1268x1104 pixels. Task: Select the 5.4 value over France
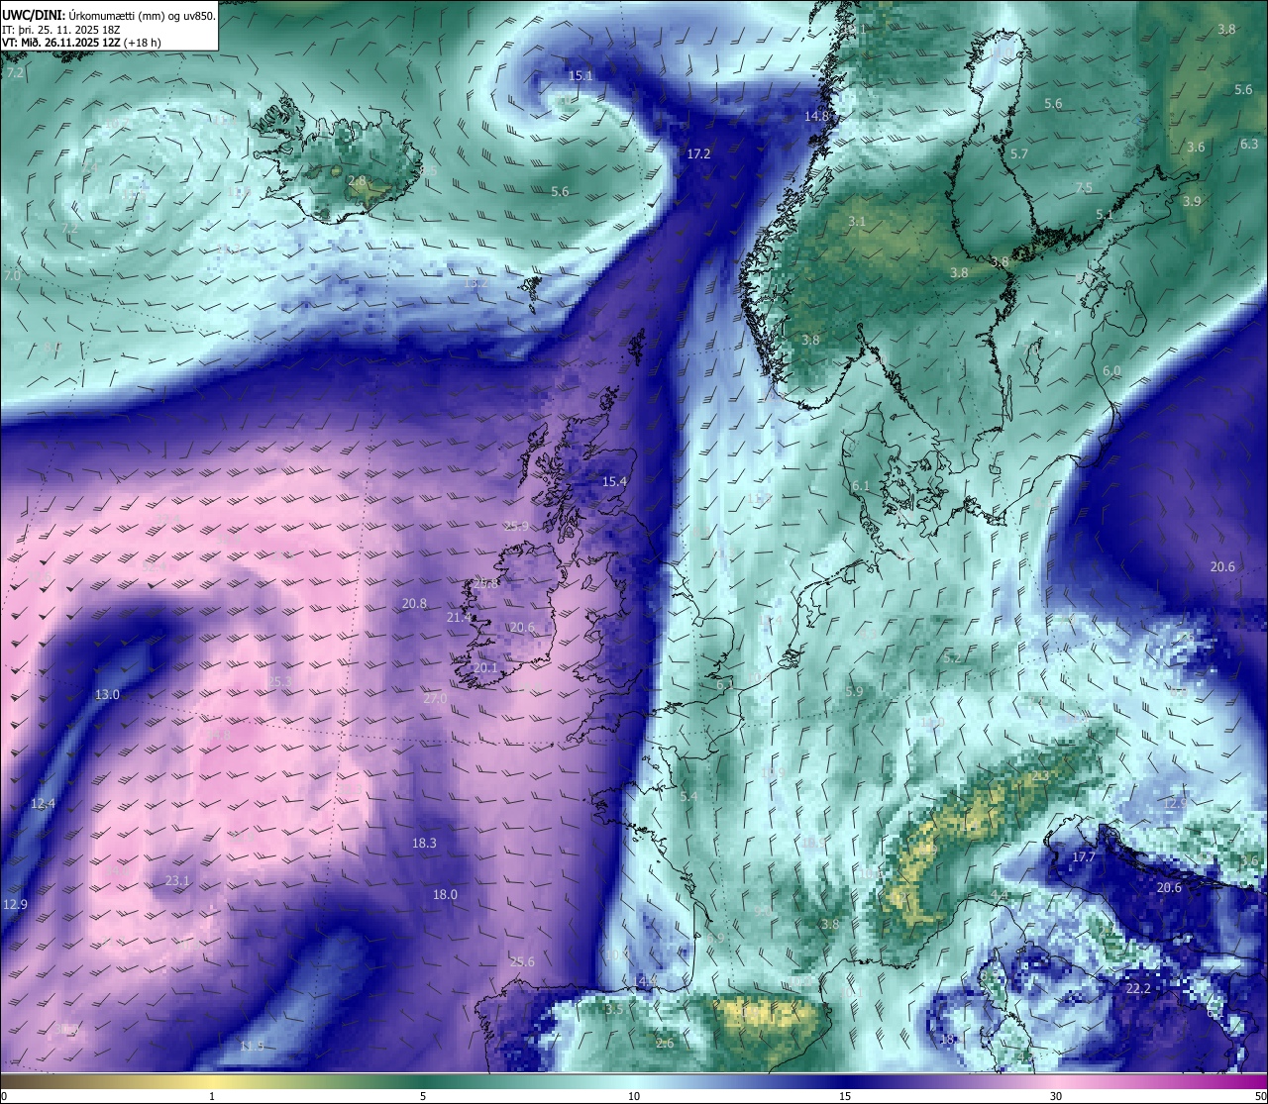688,796
